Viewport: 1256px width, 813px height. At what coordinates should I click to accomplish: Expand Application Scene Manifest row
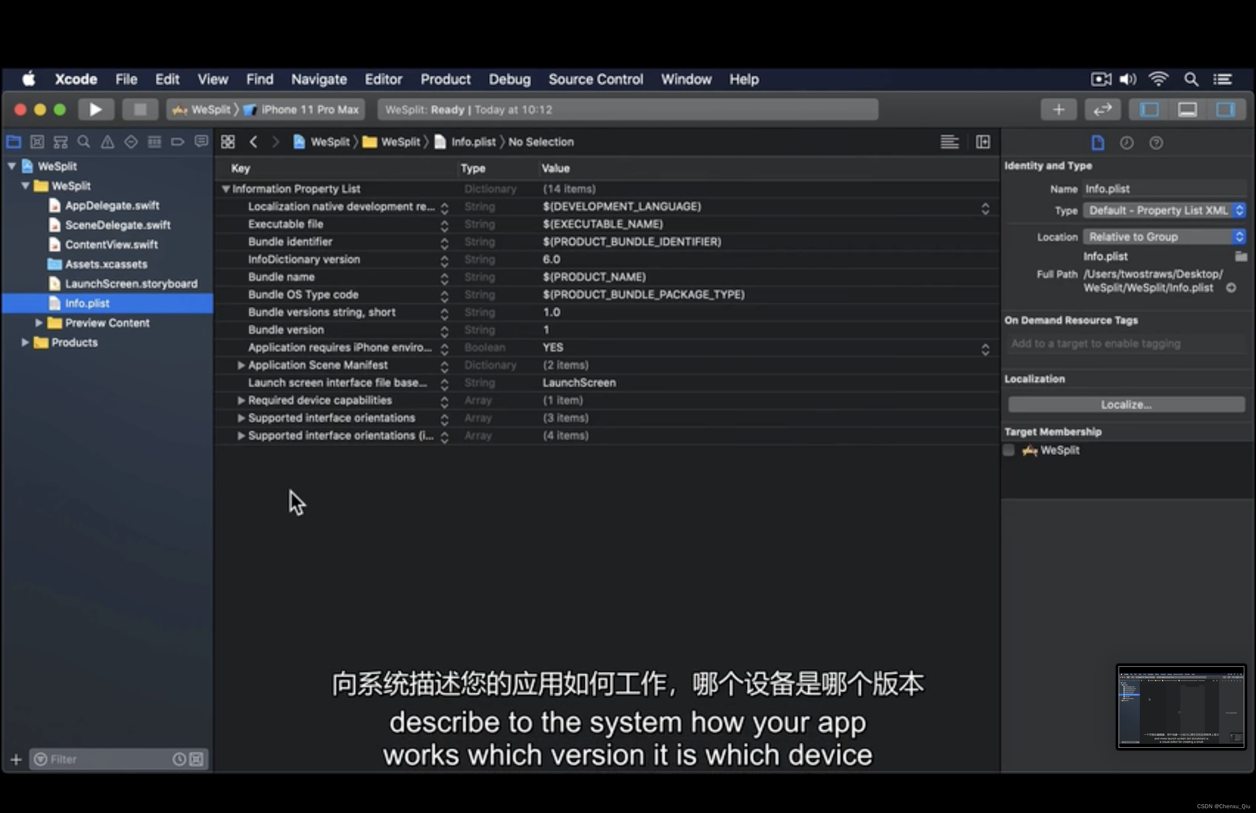241,365
